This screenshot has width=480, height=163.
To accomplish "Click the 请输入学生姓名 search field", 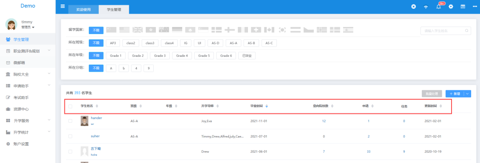I will (446, 31).
